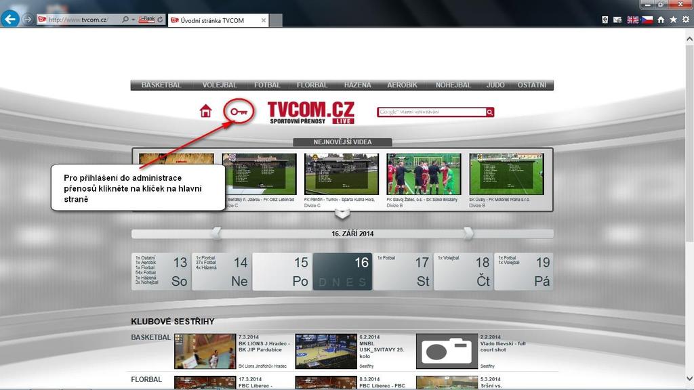The width and height of the screenshot is (694, 390).
Task: Select the 19 Pá day tile
Action: (524, 272)
